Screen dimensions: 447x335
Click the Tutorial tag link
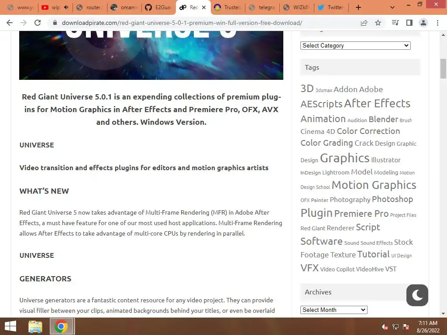click(373, 254)
